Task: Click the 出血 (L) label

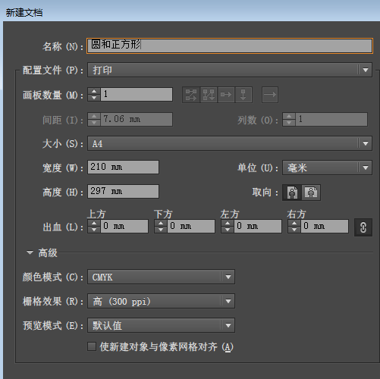Action: point(63,227)
